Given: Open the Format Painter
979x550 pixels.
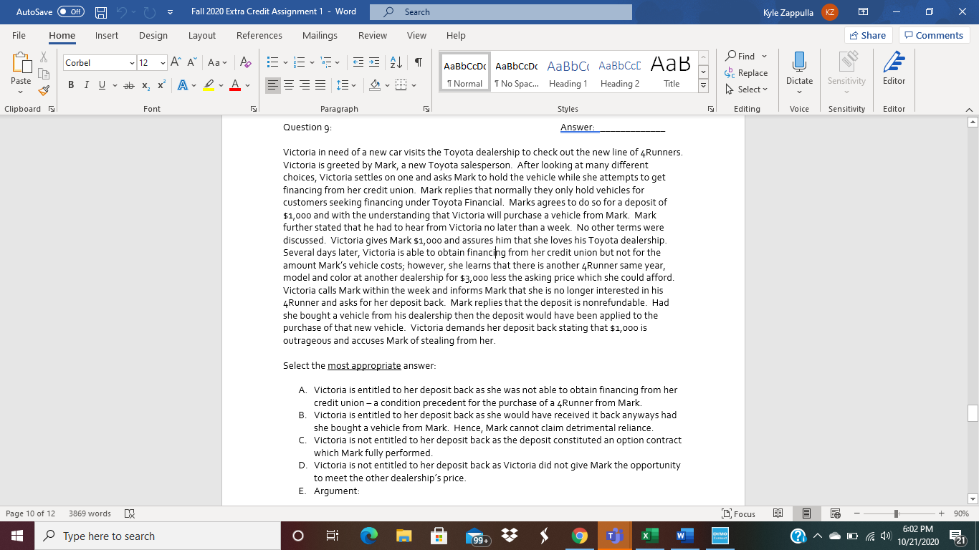Looking at the screenshot, I should [x=43, y=90].
